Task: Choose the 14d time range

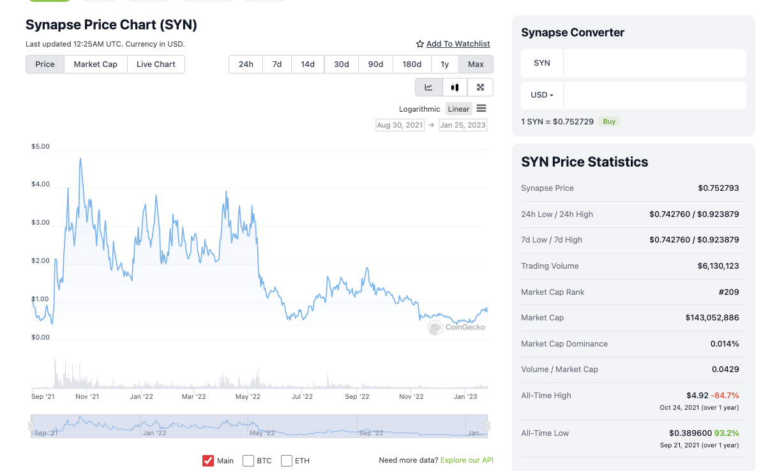Action: (x=308, y=64)
